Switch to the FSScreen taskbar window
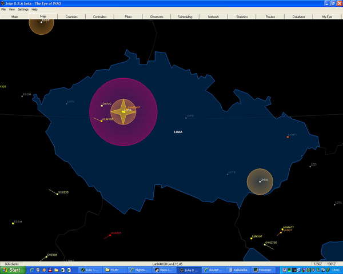The image size is (343, 274). tap(264, 270)
